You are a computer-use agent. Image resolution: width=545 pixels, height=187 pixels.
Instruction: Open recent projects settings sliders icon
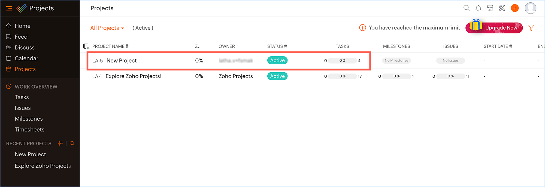[60, 144]
